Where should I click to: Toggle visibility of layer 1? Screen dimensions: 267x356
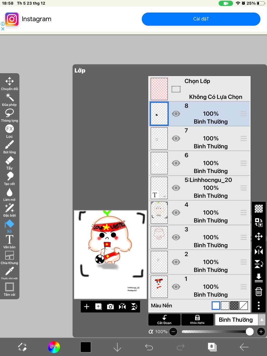click(x=176, y=287)
